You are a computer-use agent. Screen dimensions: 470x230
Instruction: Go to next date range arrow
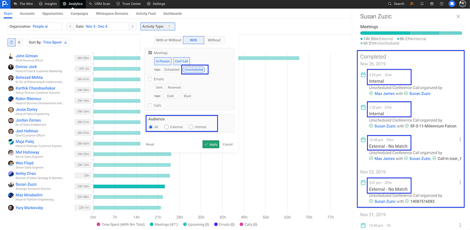point(133,27)
